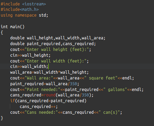Click the 'double wall_height,wall_width,wall_area;' declaration

58,38
